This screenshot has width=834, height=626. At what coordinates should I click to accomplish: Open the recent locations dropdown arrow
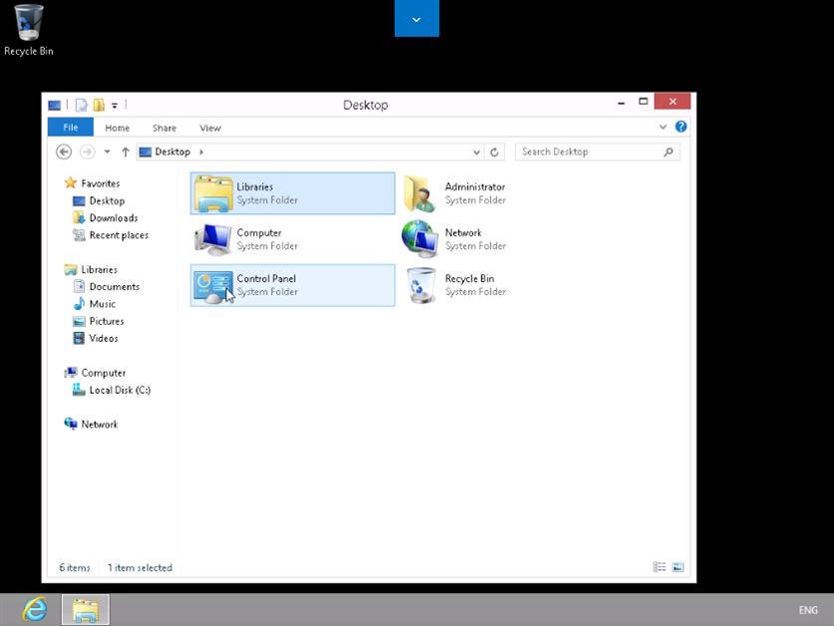(x=107, y=152)
